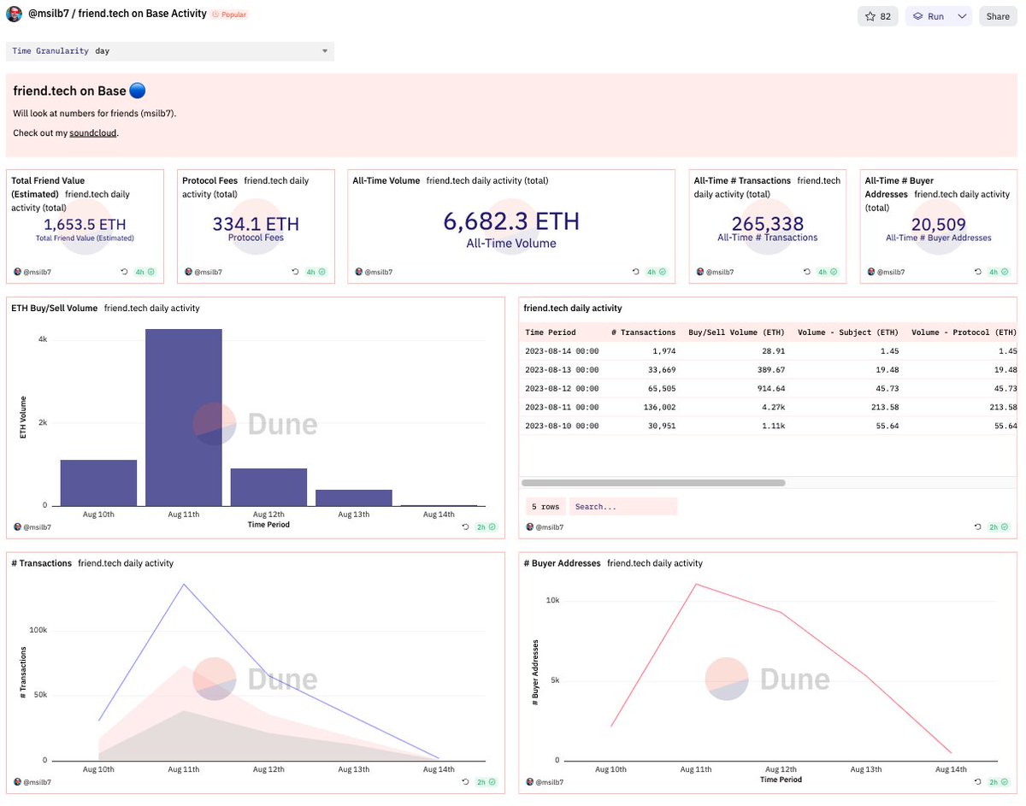Image resolution: width=1026 pixels, height=806 pixels.
Task: Click the Popular badge next to the title
Action: coord(227,14)
